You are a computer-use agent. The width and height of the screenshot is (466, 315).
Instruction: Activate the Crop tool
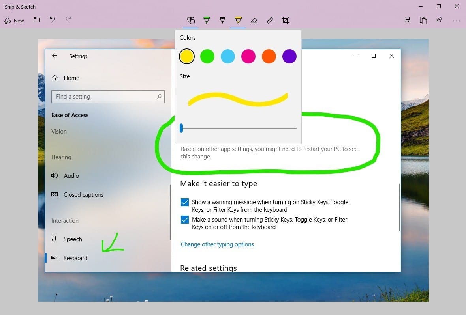(286, 21)
